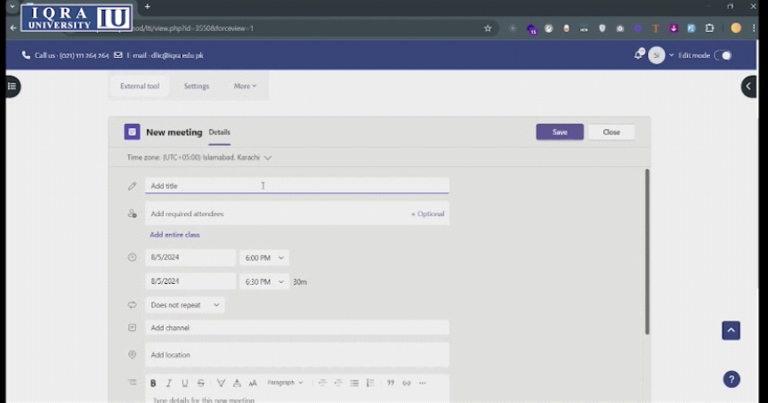Click the Italic formatting icon
This screenshot has width=768, height=403.
pyautogui.click(x=169, y=383)
